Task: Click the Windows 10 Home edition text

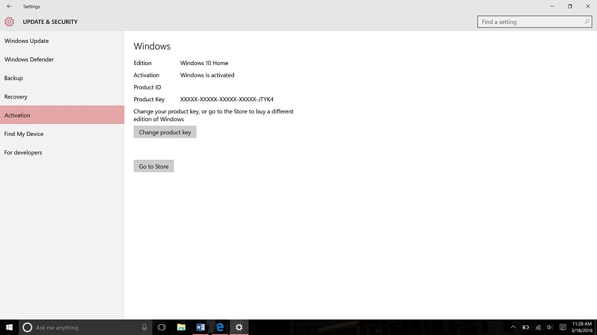Action: 204,63
